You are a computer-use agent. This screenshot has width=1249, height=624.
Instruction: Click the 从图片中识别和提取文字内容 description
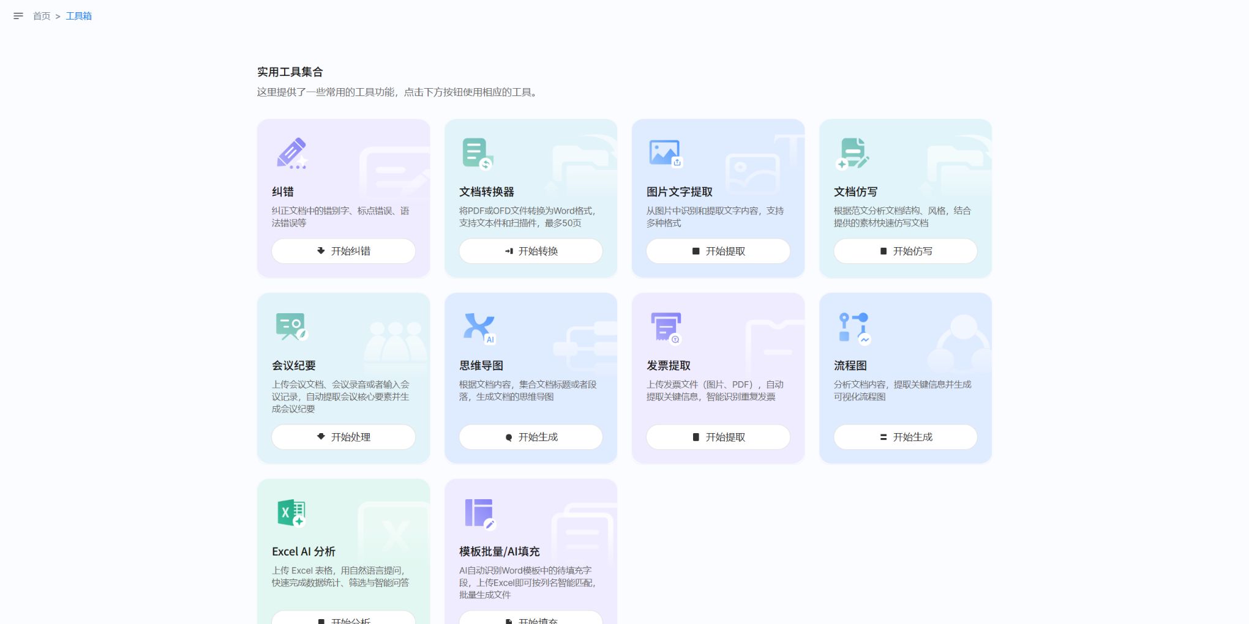pos(715,217)
